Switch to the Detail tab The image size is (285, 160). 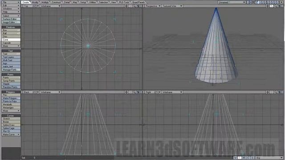[67, 2]
